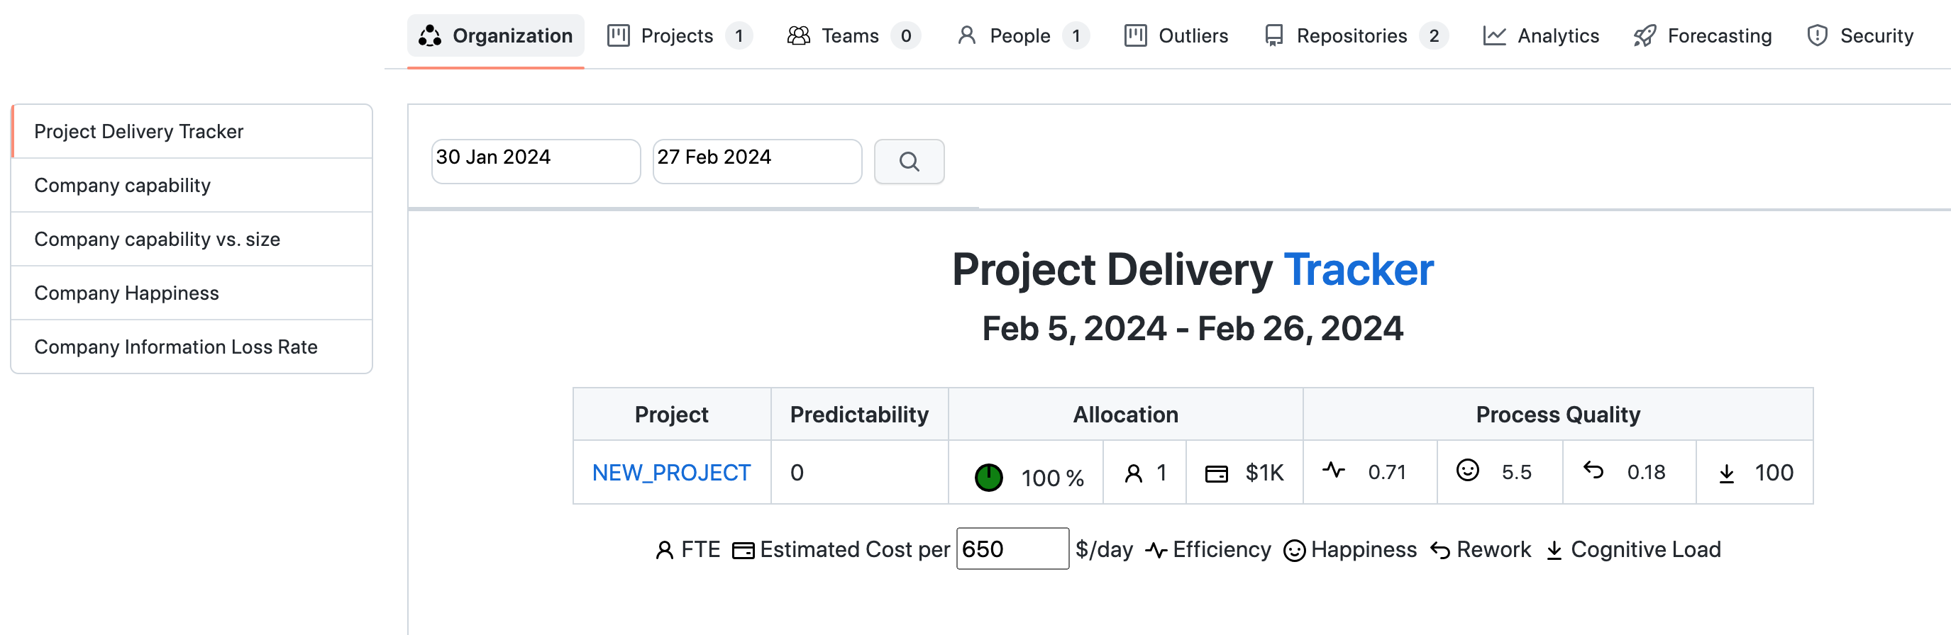Click the Teams people icon
This screenshot has width=1951, height=635.
(799, 35)
